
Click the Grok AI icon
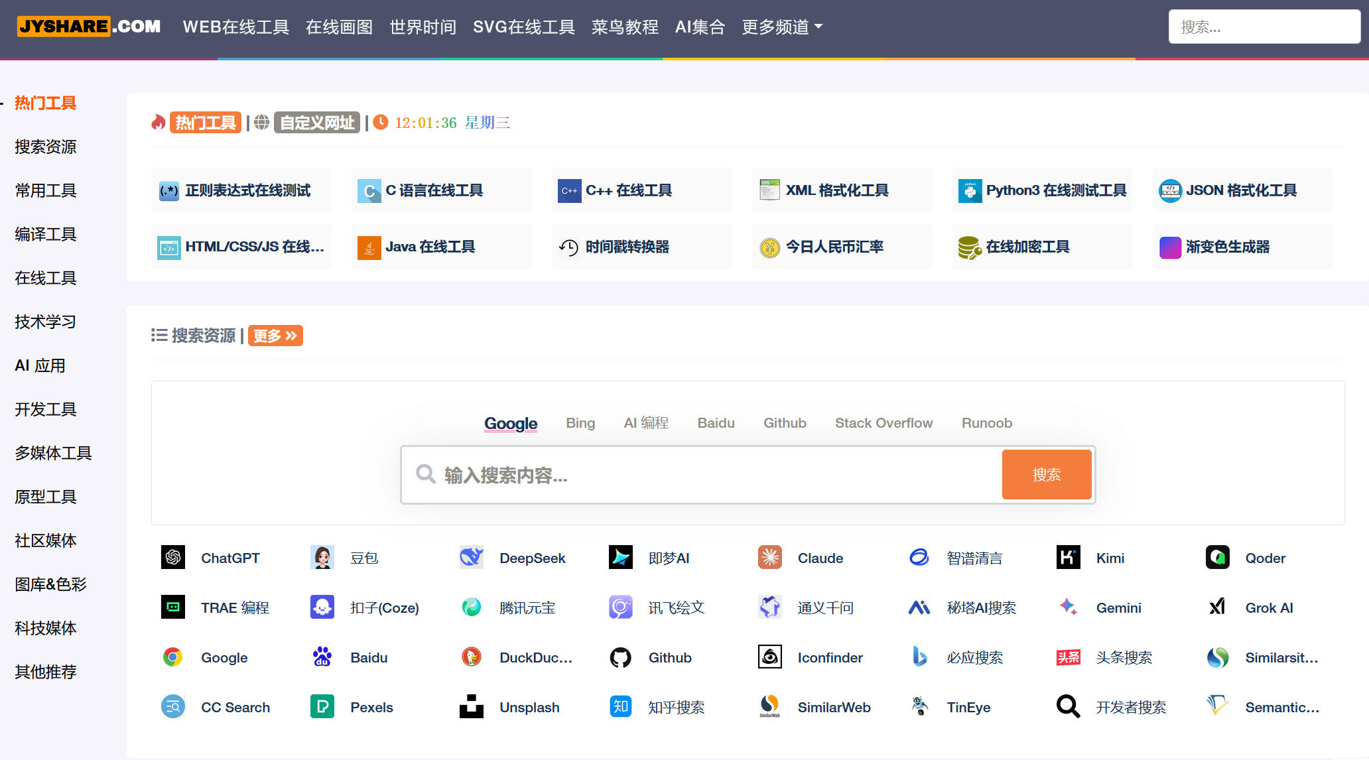click(1217, 607)
